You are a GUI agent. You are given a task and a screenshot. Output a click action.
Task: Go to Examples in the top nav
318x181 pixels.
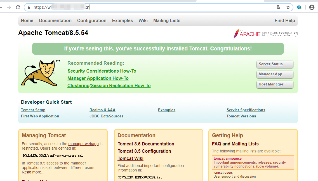[x=123, y=20]
